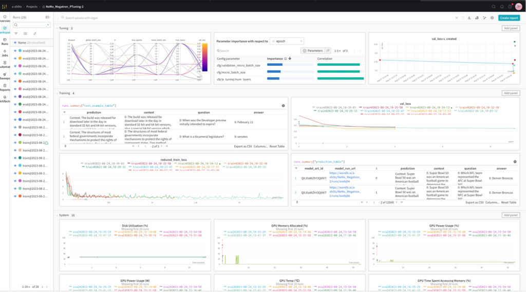The height and width of the screenshot is (292, 526).
Task: Click Reset Table under the prediction_table
Action: 509,203
